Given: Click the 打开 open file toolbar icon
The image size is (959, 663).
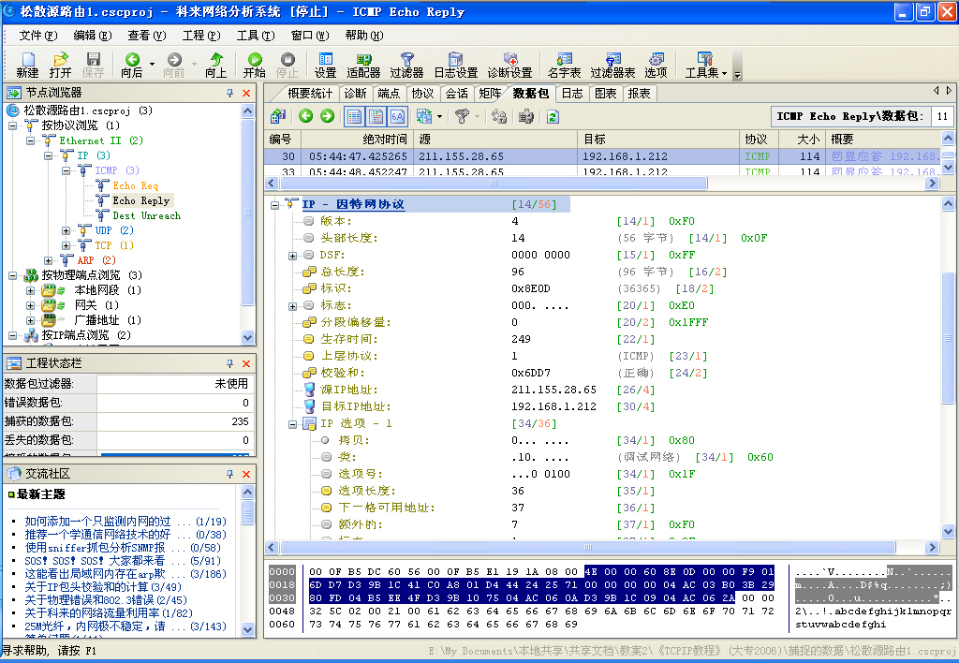Looking at the screenshot, I should [60, 60].
